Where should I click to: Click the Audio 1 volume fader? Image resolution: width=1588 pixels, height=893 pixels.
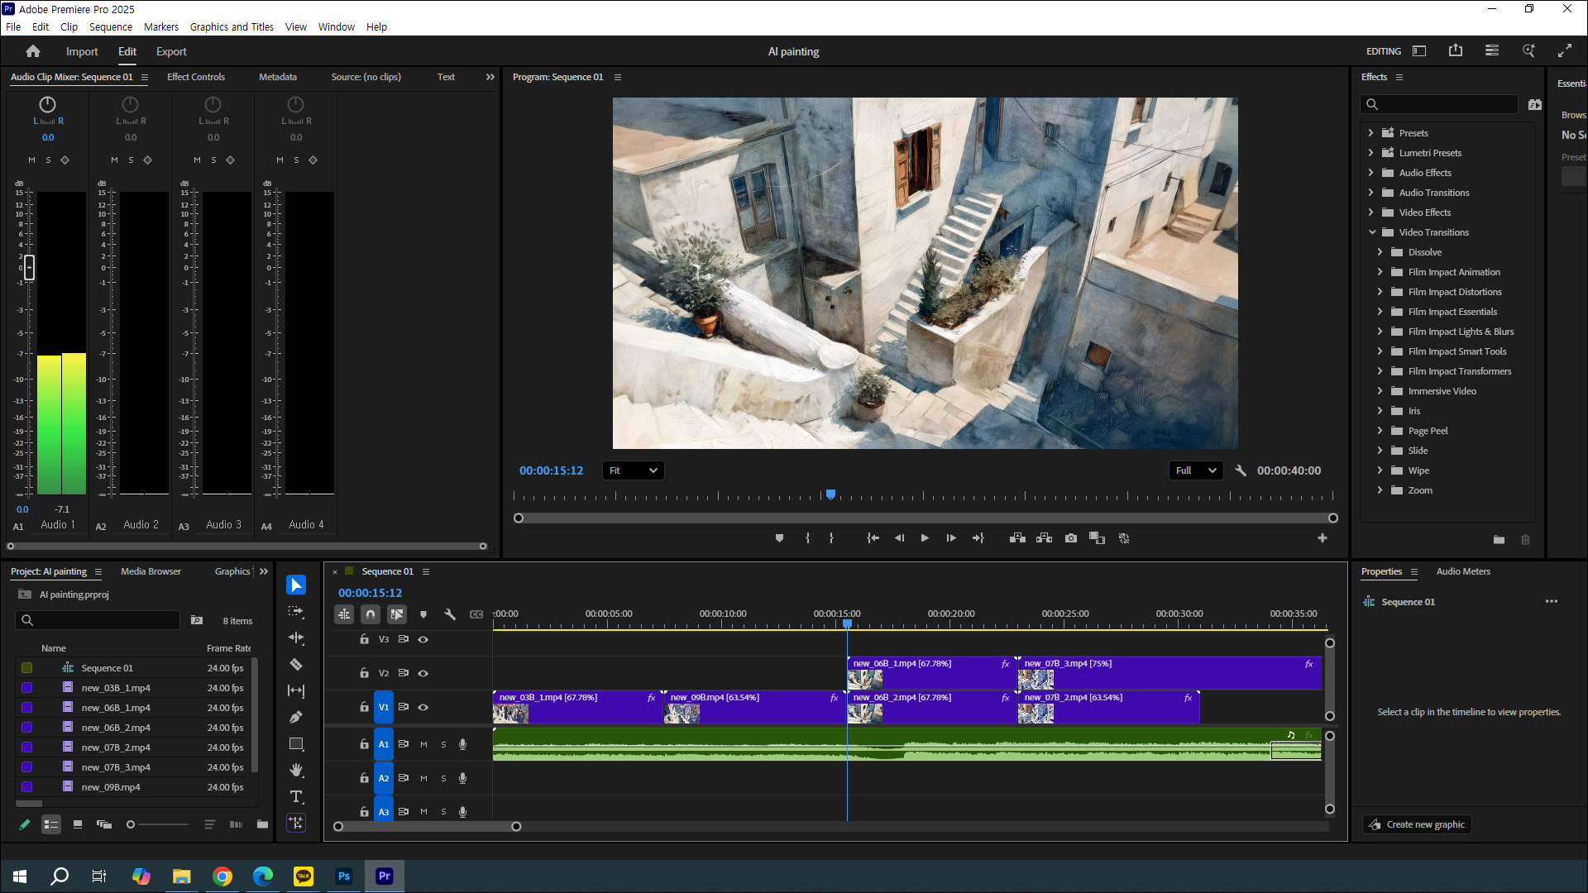(x=30, y=267)
